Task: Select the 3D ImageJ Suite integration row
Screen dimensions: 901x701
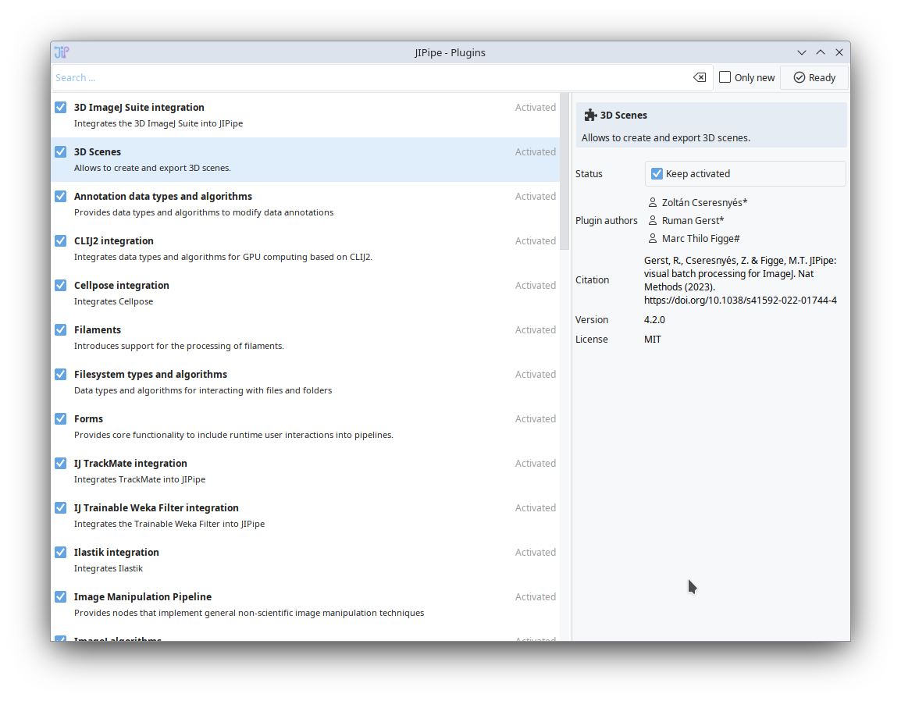Action: click(x=305, y=115)
